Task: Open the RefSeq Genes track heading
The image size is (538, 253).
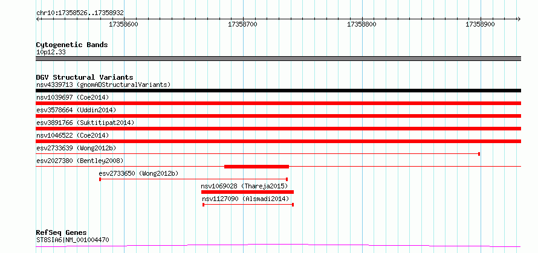Action: tap(62, 233)
